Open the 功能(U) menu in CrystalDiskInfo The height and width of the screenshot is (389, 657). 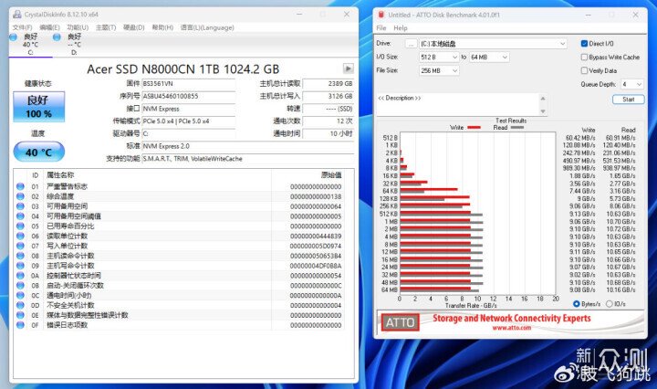click(x=78, y=27)
